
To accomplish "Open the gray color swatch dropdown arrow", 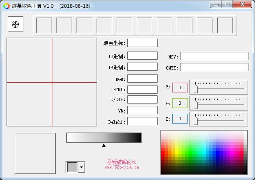I will [x=82, y=167].
